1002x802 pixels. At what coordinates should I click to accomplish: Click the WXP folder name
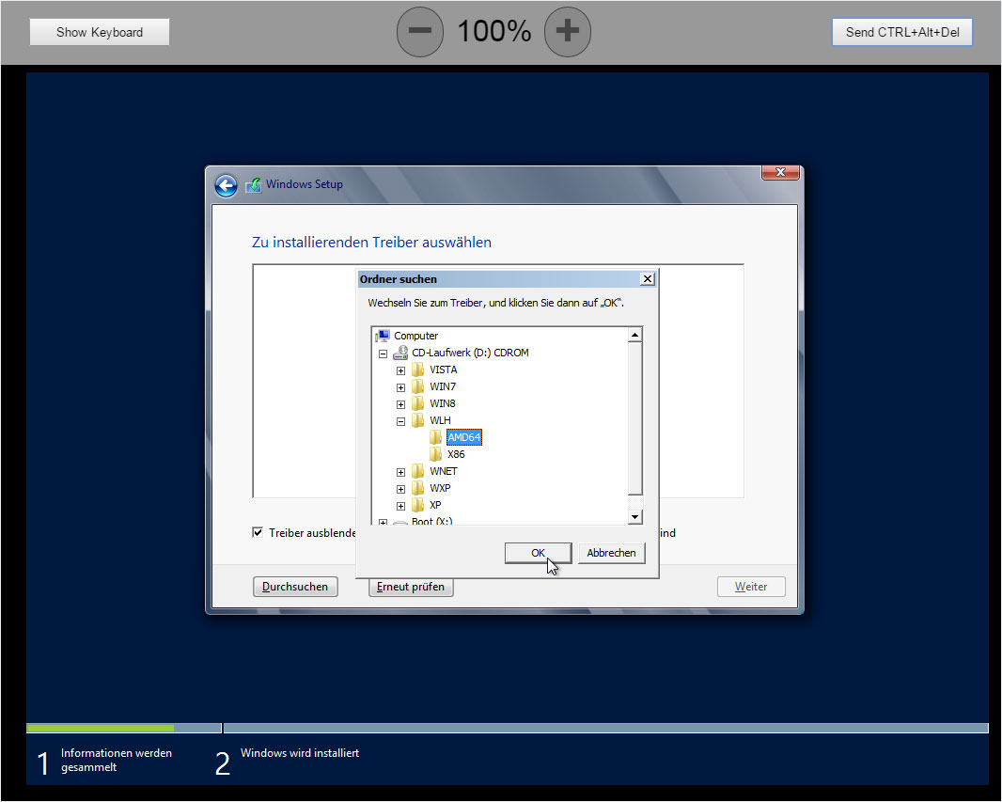tap(440, 488)
